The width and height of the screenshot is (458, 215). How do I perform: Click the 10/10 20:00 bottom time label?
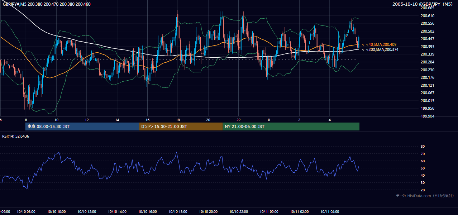(208, 212)
